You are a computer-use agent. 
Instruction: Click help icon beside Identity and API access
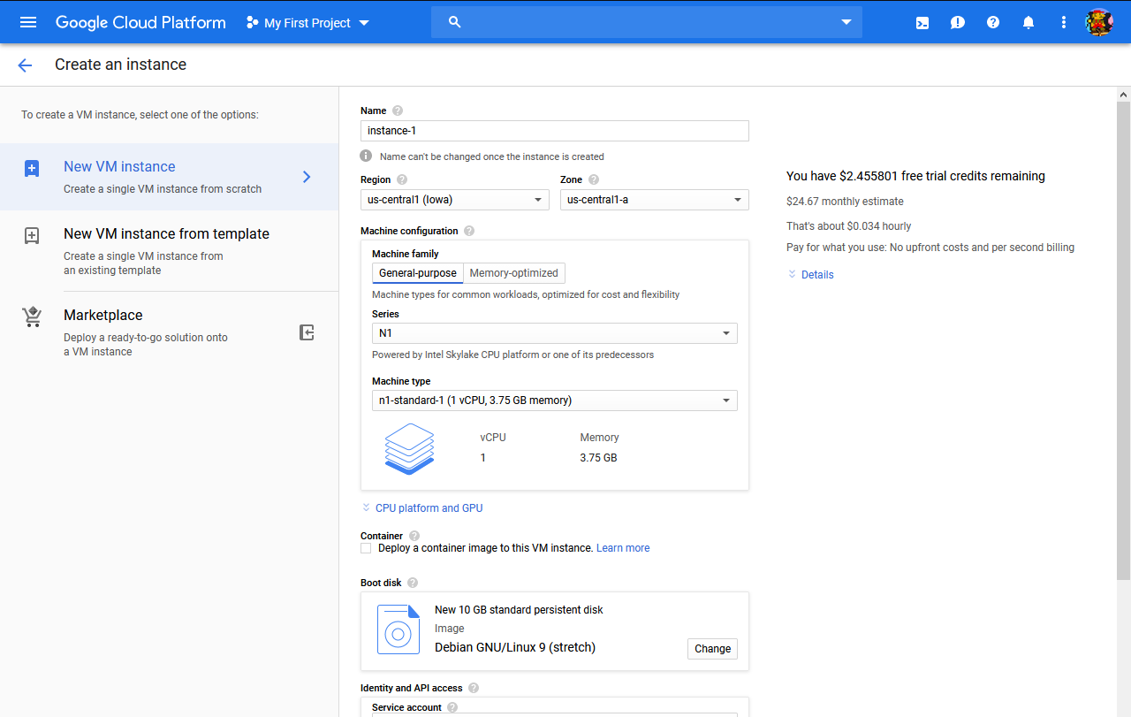(x=474, y=688)
